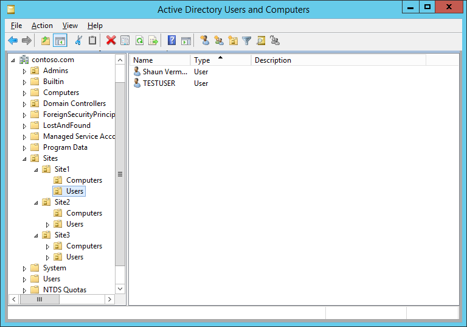467x327 pixels.
Task: Select the Shaun Verm... user entry
Action: pos(165,72)
